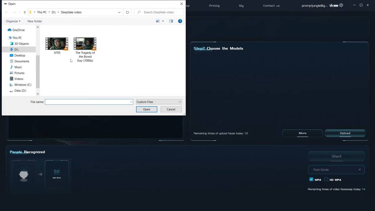Enable the HD MP4 checkbox

(326, 179)
